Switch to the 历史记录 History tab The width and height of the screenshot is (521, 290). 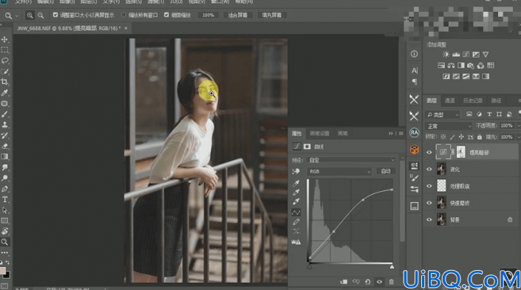tap(473, 100)
